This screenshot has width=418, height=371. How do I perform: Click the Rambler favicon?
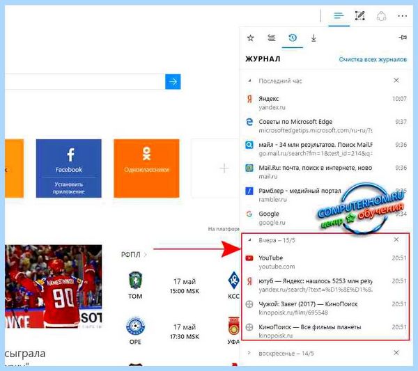pyautogui.click(x=249, y=191)
